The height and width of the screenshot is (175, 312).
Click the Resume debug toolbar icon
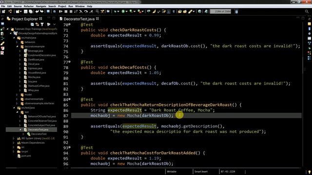(x=60, y=12)
